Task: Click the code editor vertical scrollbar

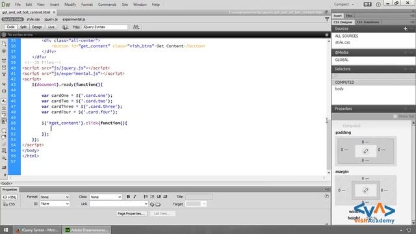Action: tap(328, 106)
